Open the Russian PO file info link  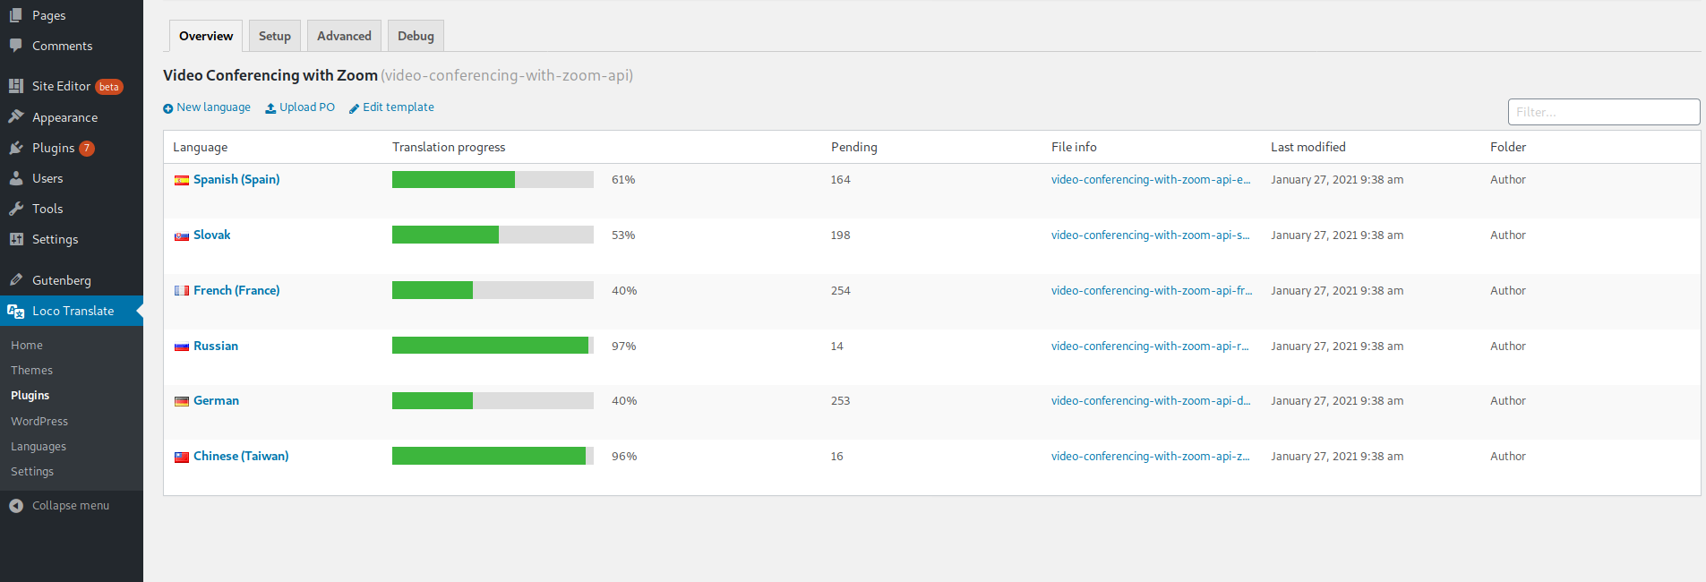tap(1150, 346)
